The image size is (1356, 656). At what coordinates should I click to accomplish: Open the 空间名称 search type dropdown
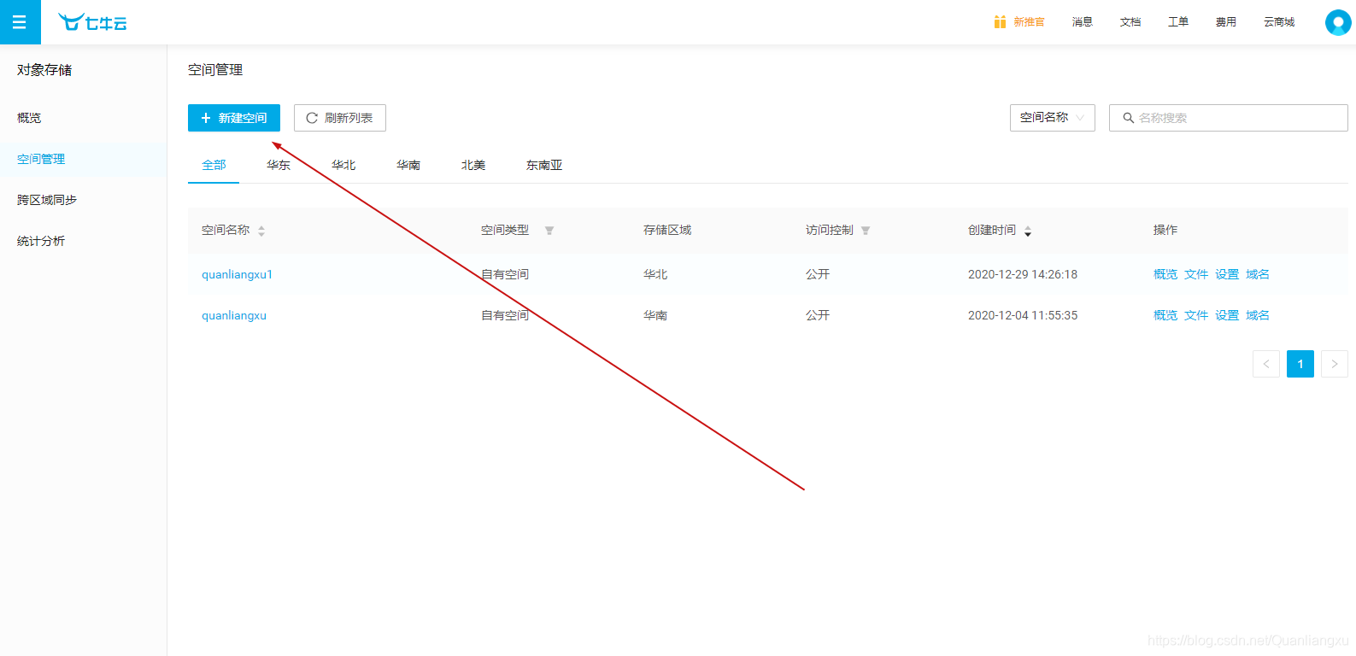tap(1053, 118)
